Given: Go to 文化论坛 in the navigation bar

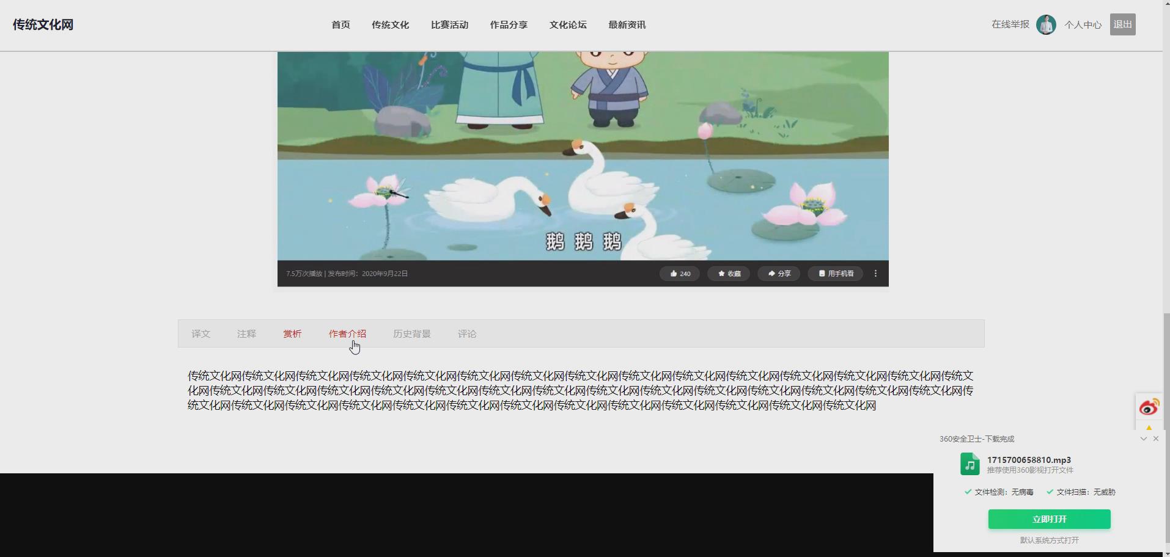Looking at the screenshot, I should (568, 25).
